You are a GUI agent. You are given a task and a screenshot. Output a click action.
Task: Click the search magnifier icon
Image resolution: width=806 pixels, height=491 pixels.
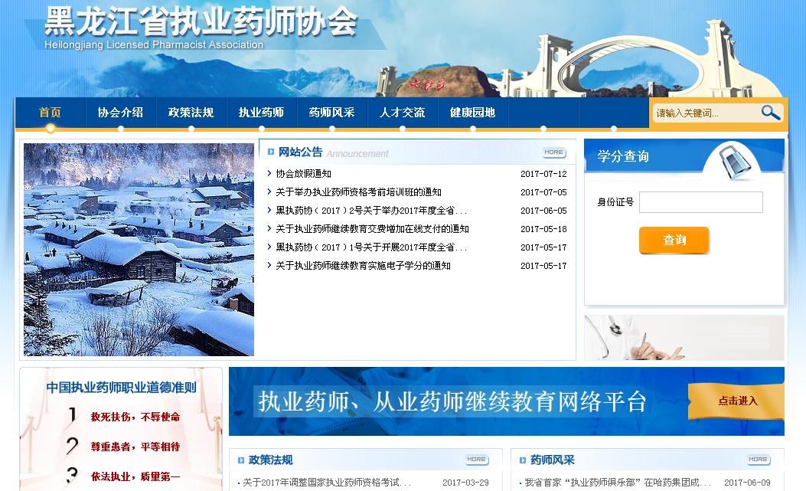tap(770, 113)
